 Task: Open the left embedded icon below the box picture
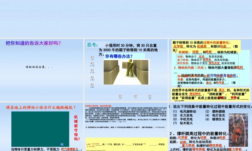click(x=120, y=96)
